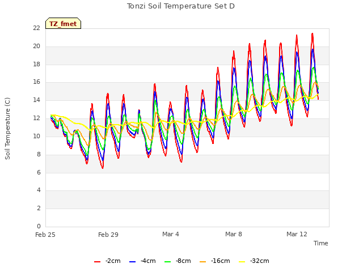Click the 10 y-axis tick label
363x272 pixels.
36,136
